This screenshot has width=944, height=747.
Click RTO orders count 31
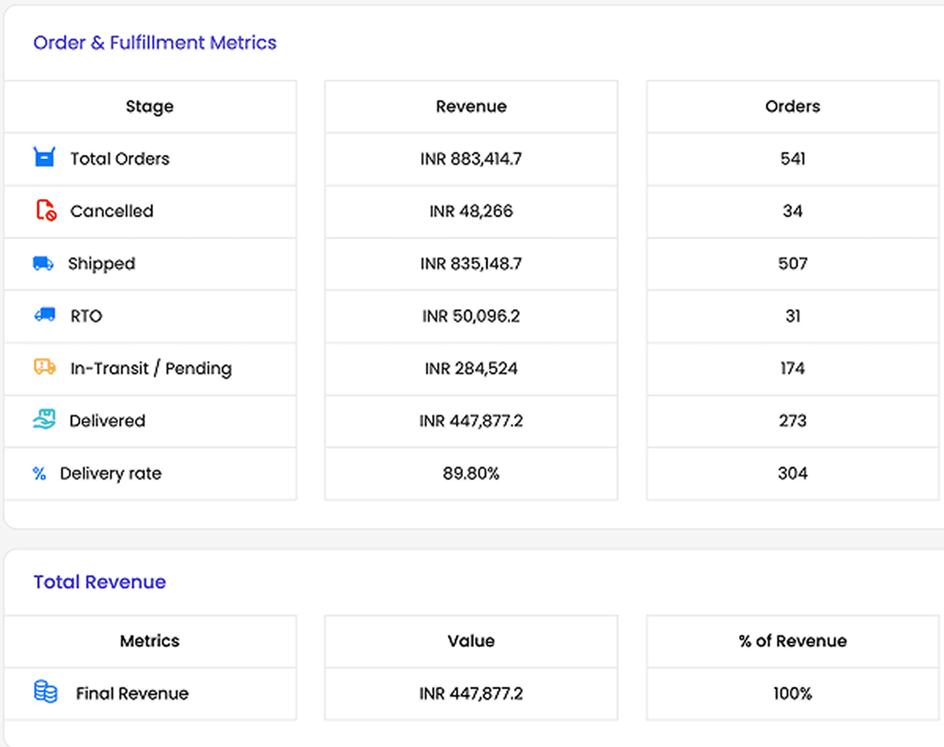pos(792,316)
